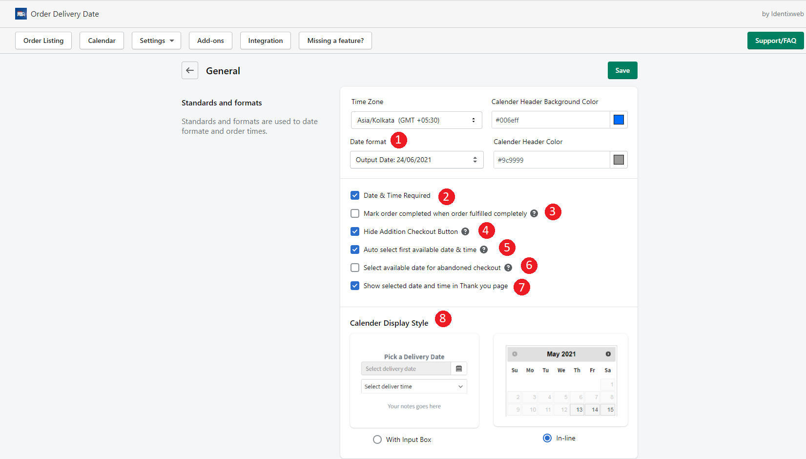Click the With Input Box preview thumbnail
This screenshot has height=459, width=806.
coord(414,381)
